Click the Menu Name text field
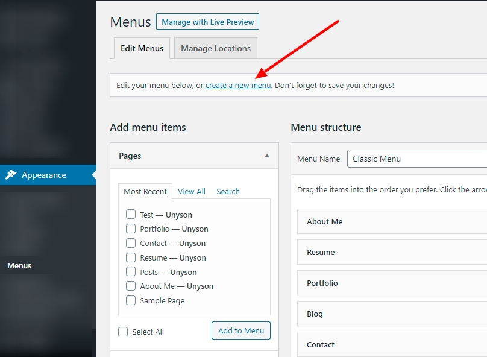487x357 pixels. (416, 159)
